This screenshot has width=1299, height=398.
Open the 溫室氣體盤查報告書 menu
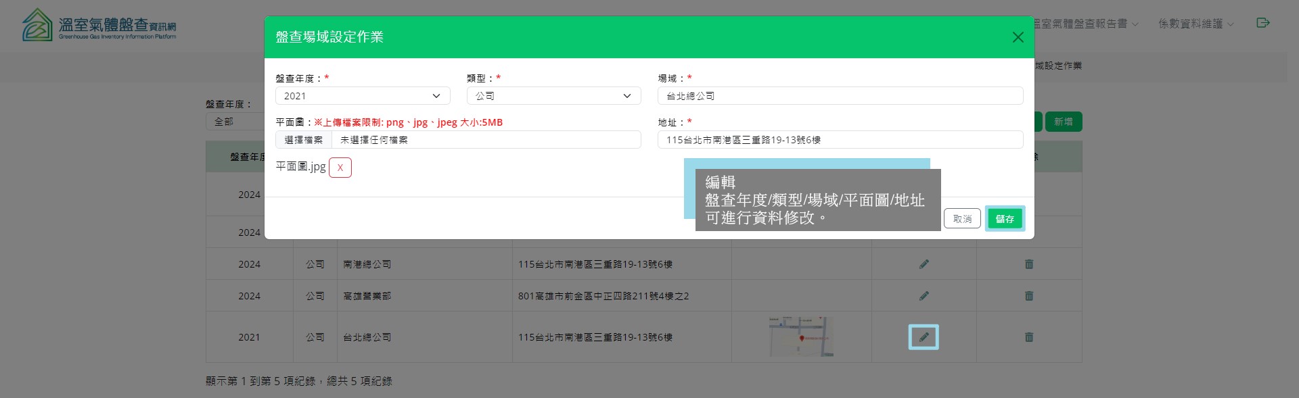[1084, 24]
